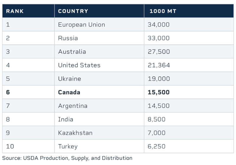The image size is (236, 165).
Task: Select the Russia country cell
Action: [x=68, y=38]
